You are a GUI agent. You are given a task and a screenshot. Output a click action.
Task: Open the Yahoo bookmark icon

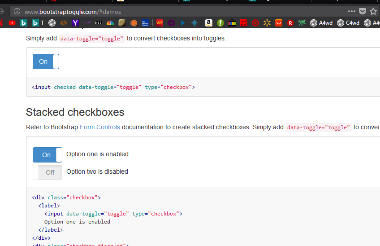pos(75,23)
